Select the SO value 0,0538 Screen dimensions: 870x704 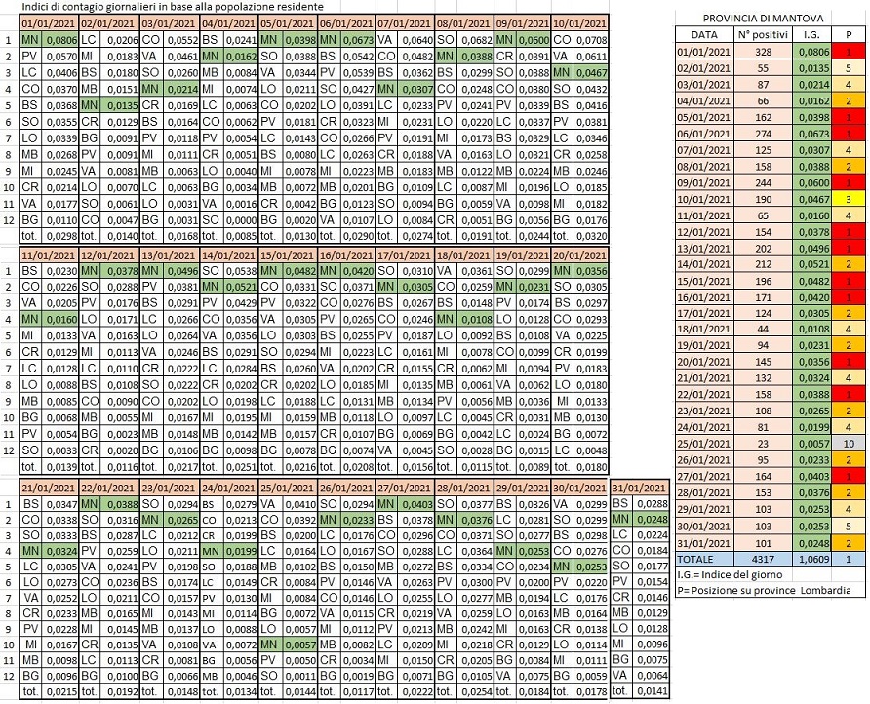243,271
